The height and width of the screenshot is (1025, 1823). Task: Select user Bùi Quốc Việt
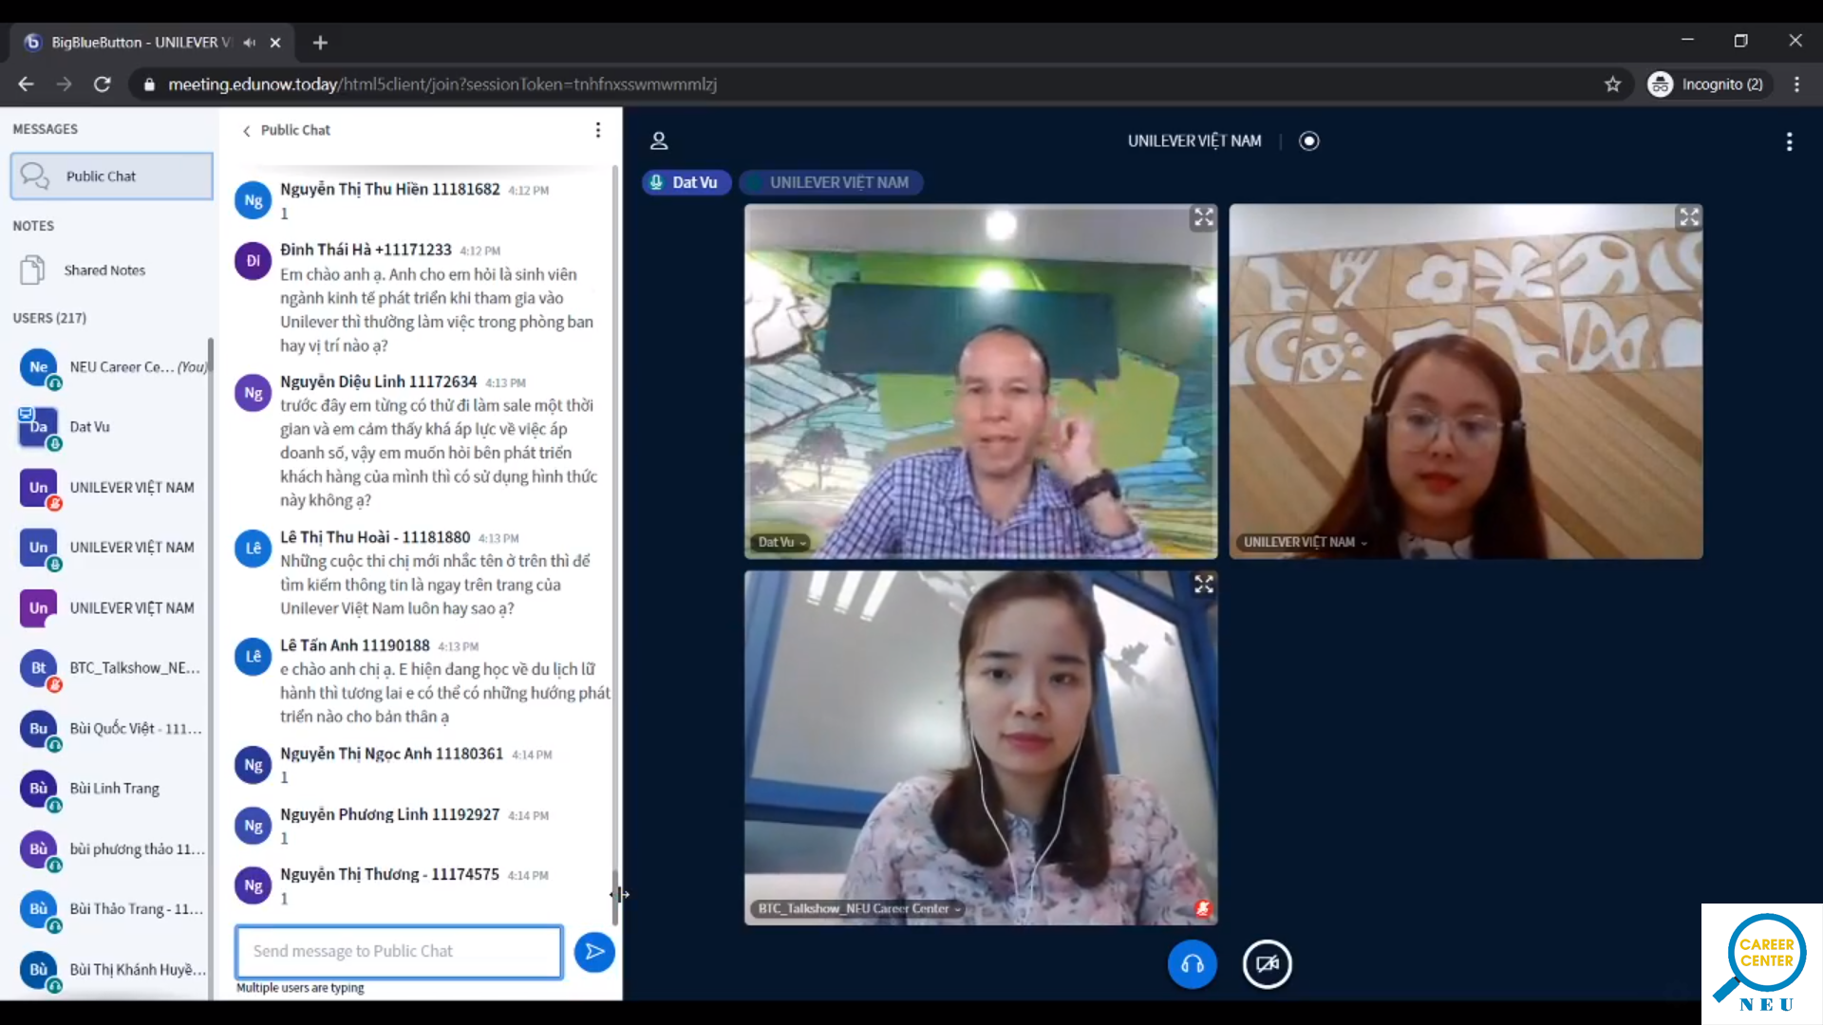[x=112, y=729]
